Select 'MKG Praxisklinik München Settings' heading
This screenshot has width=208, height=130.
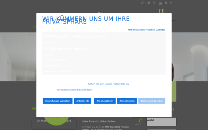pos(75,36)
